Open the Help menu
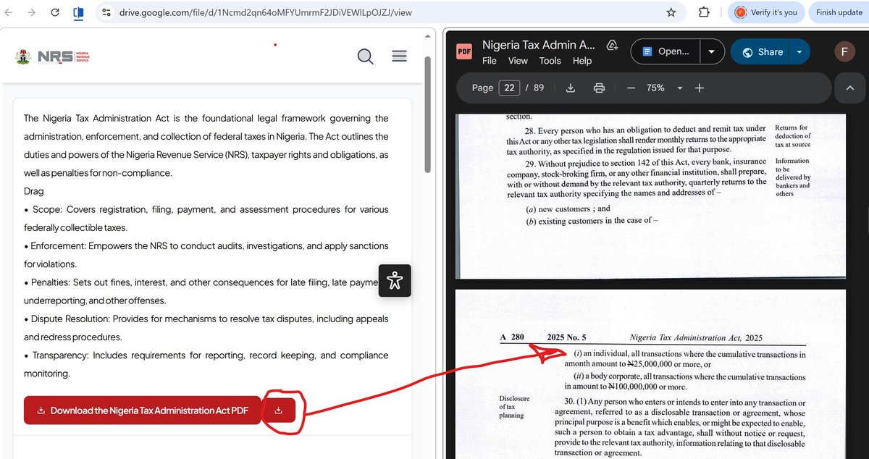Screen dimensions: 869x459 [x=582, y=61]
